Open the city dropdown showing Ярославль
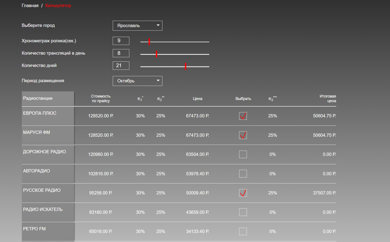 [137, 26]
